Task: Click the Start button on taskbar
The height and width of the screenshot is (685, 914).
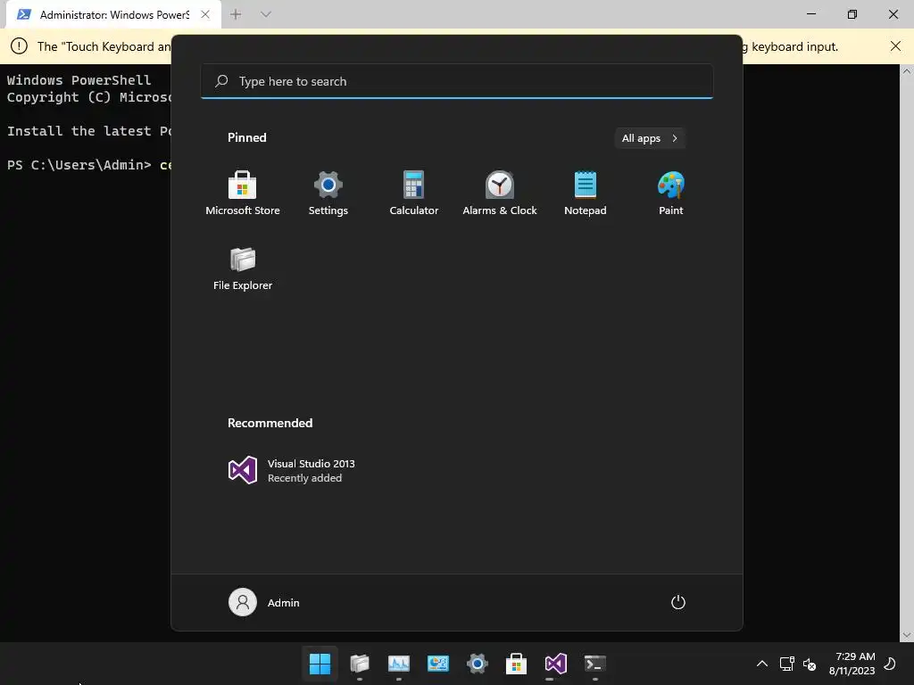Action: (320, 664)
